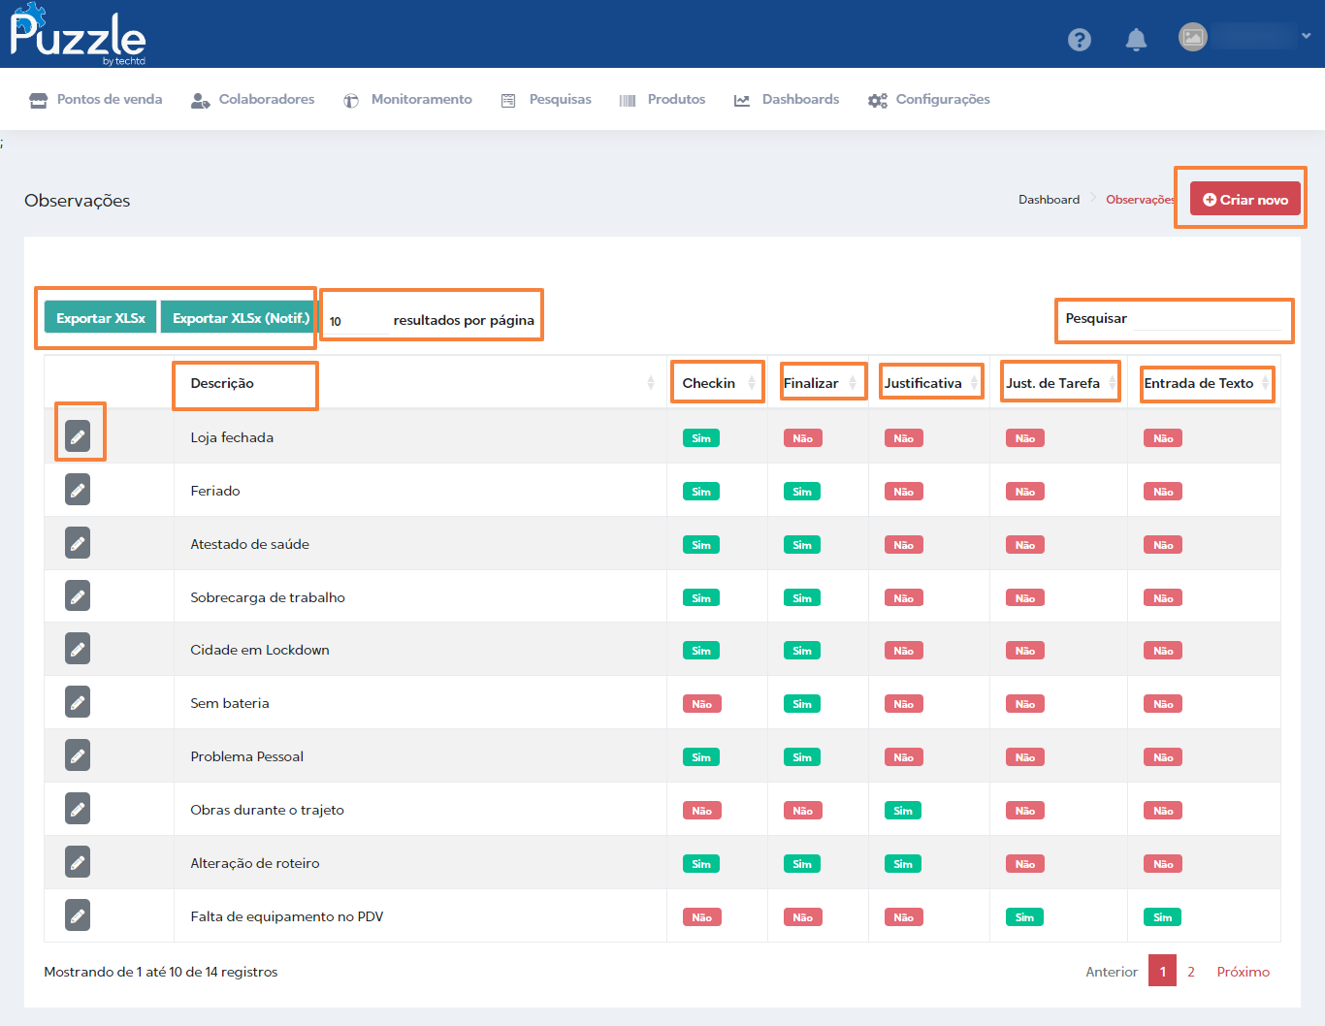Edit Sem bateria with pencil icon
Viewport: 1325px width, 1026px height.
(x=78, y=703)
